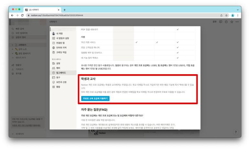Click the 무료로 교육 요금제 이용하기 button

[95, 98]
